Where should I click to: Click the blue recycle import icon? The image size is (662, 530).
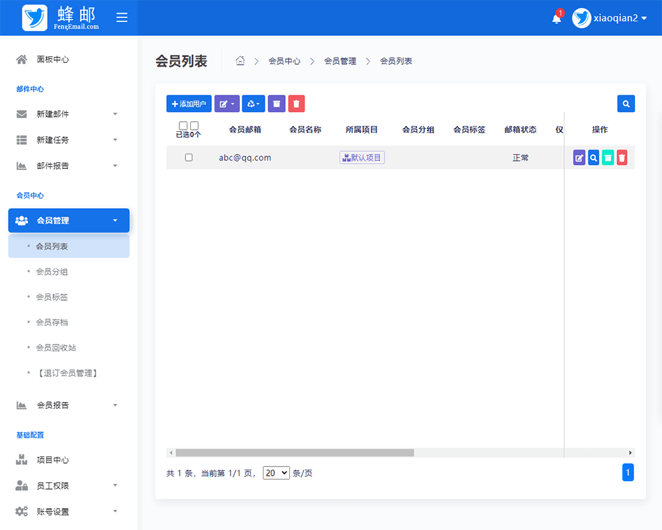tap(253, 103)
